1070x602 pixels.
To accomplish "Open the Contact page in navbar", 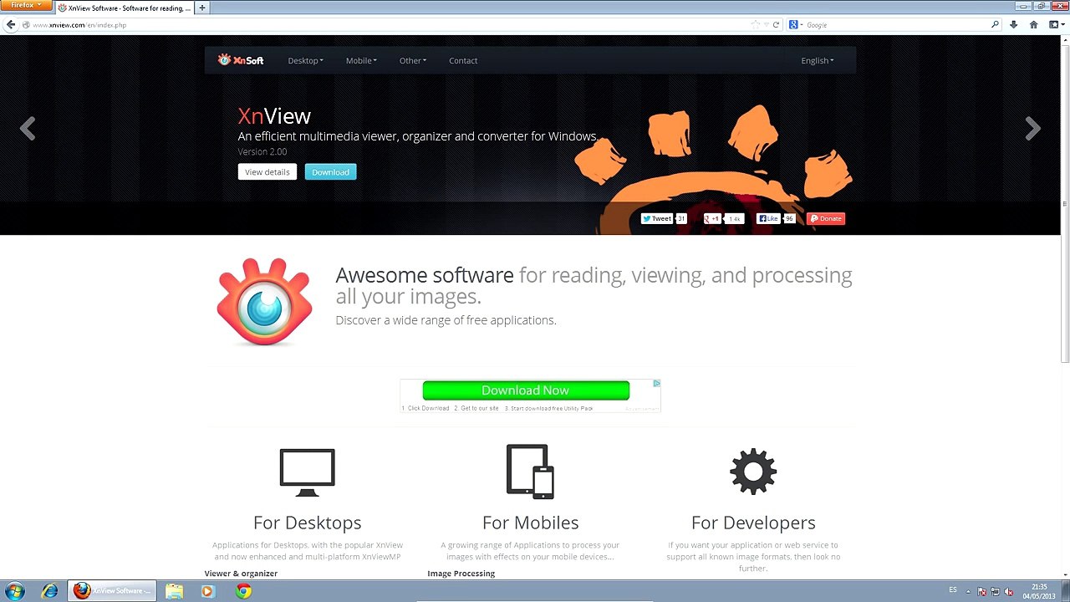I will click(x=463, y=60).
